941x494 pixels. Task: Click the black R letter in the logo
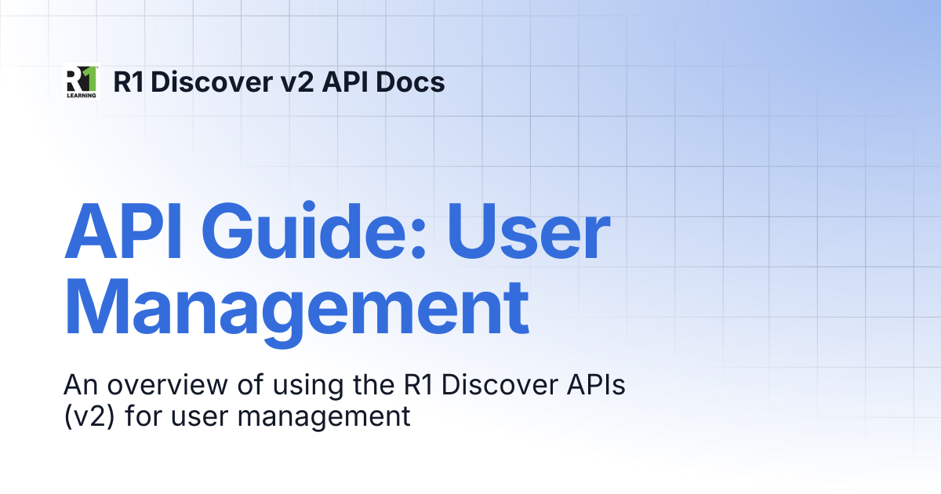(x=71, y=80)
